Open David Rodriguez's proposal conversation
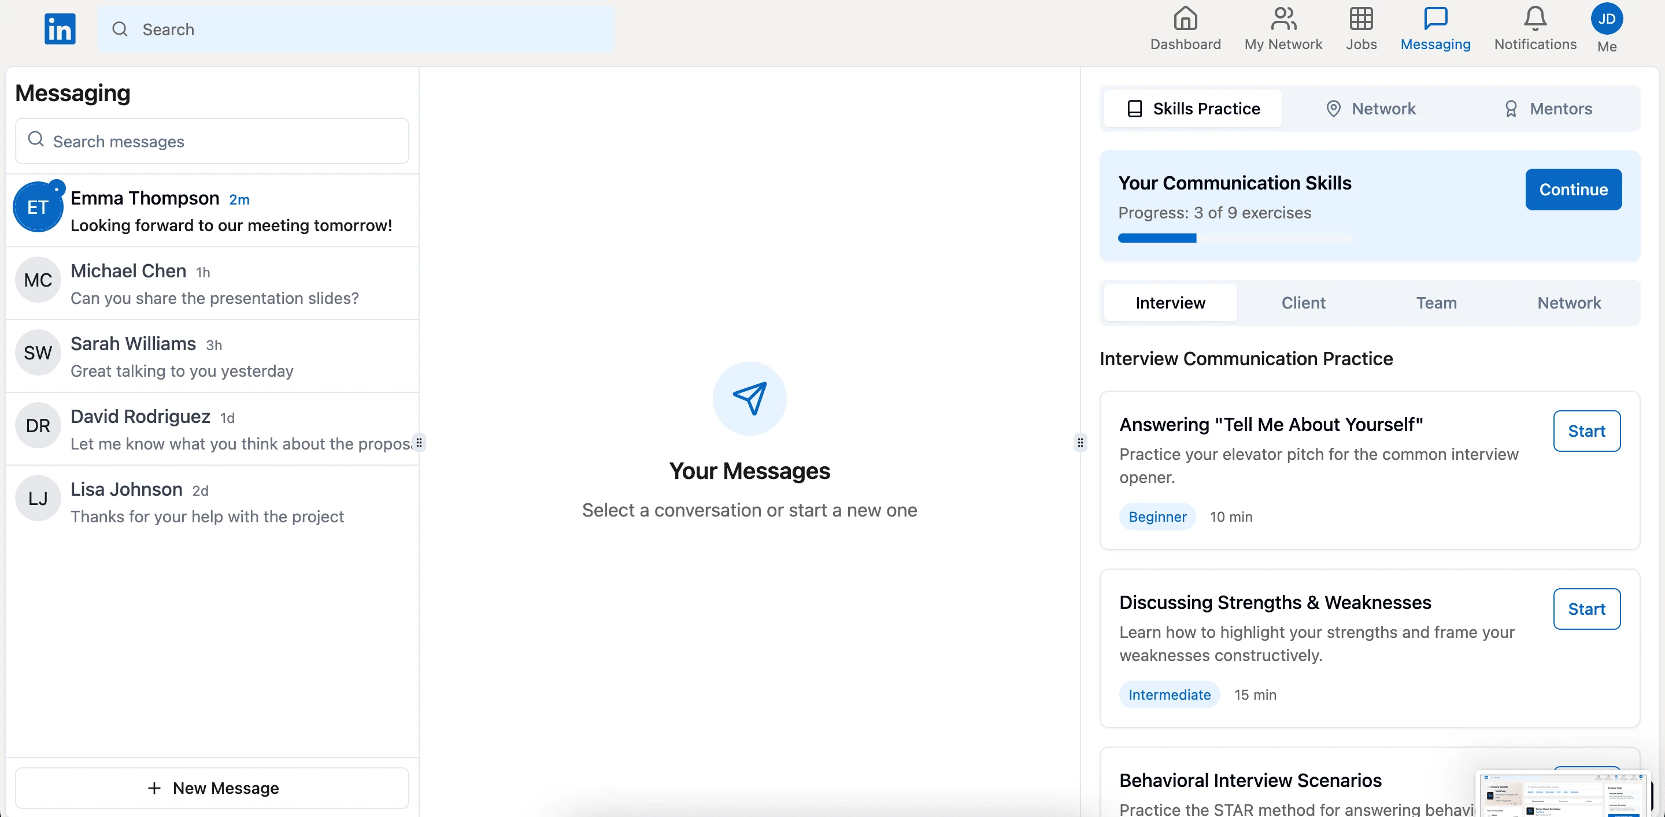 212,429
